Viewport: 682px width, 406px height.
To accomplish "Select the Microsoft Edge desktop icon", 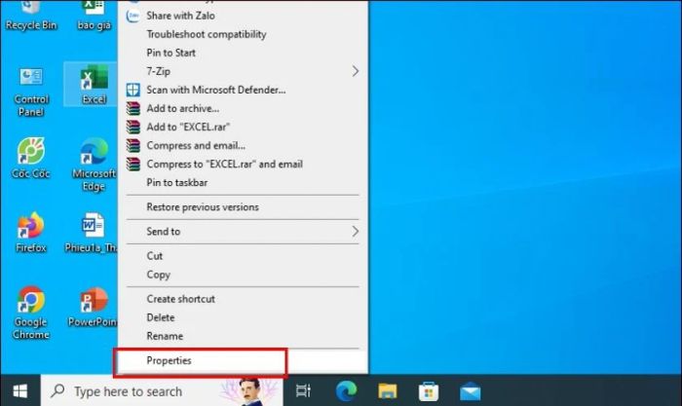I will (94, 165).
